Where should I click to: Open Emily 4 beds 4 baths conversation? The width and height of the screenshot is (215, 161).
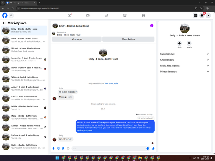24,30
